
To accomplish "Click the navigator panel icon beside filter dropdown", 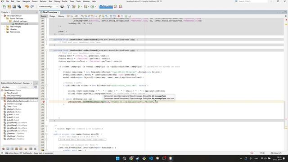I will pyautogui.click(x=36, y=87).
